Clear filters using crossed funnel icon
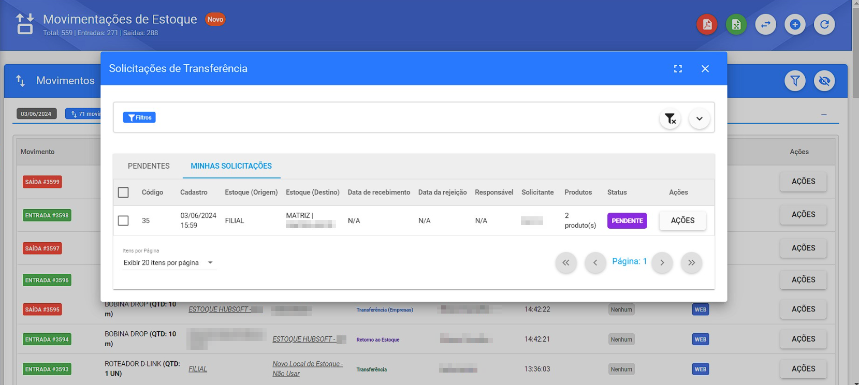The image size is (859, 385). [670, 119]
